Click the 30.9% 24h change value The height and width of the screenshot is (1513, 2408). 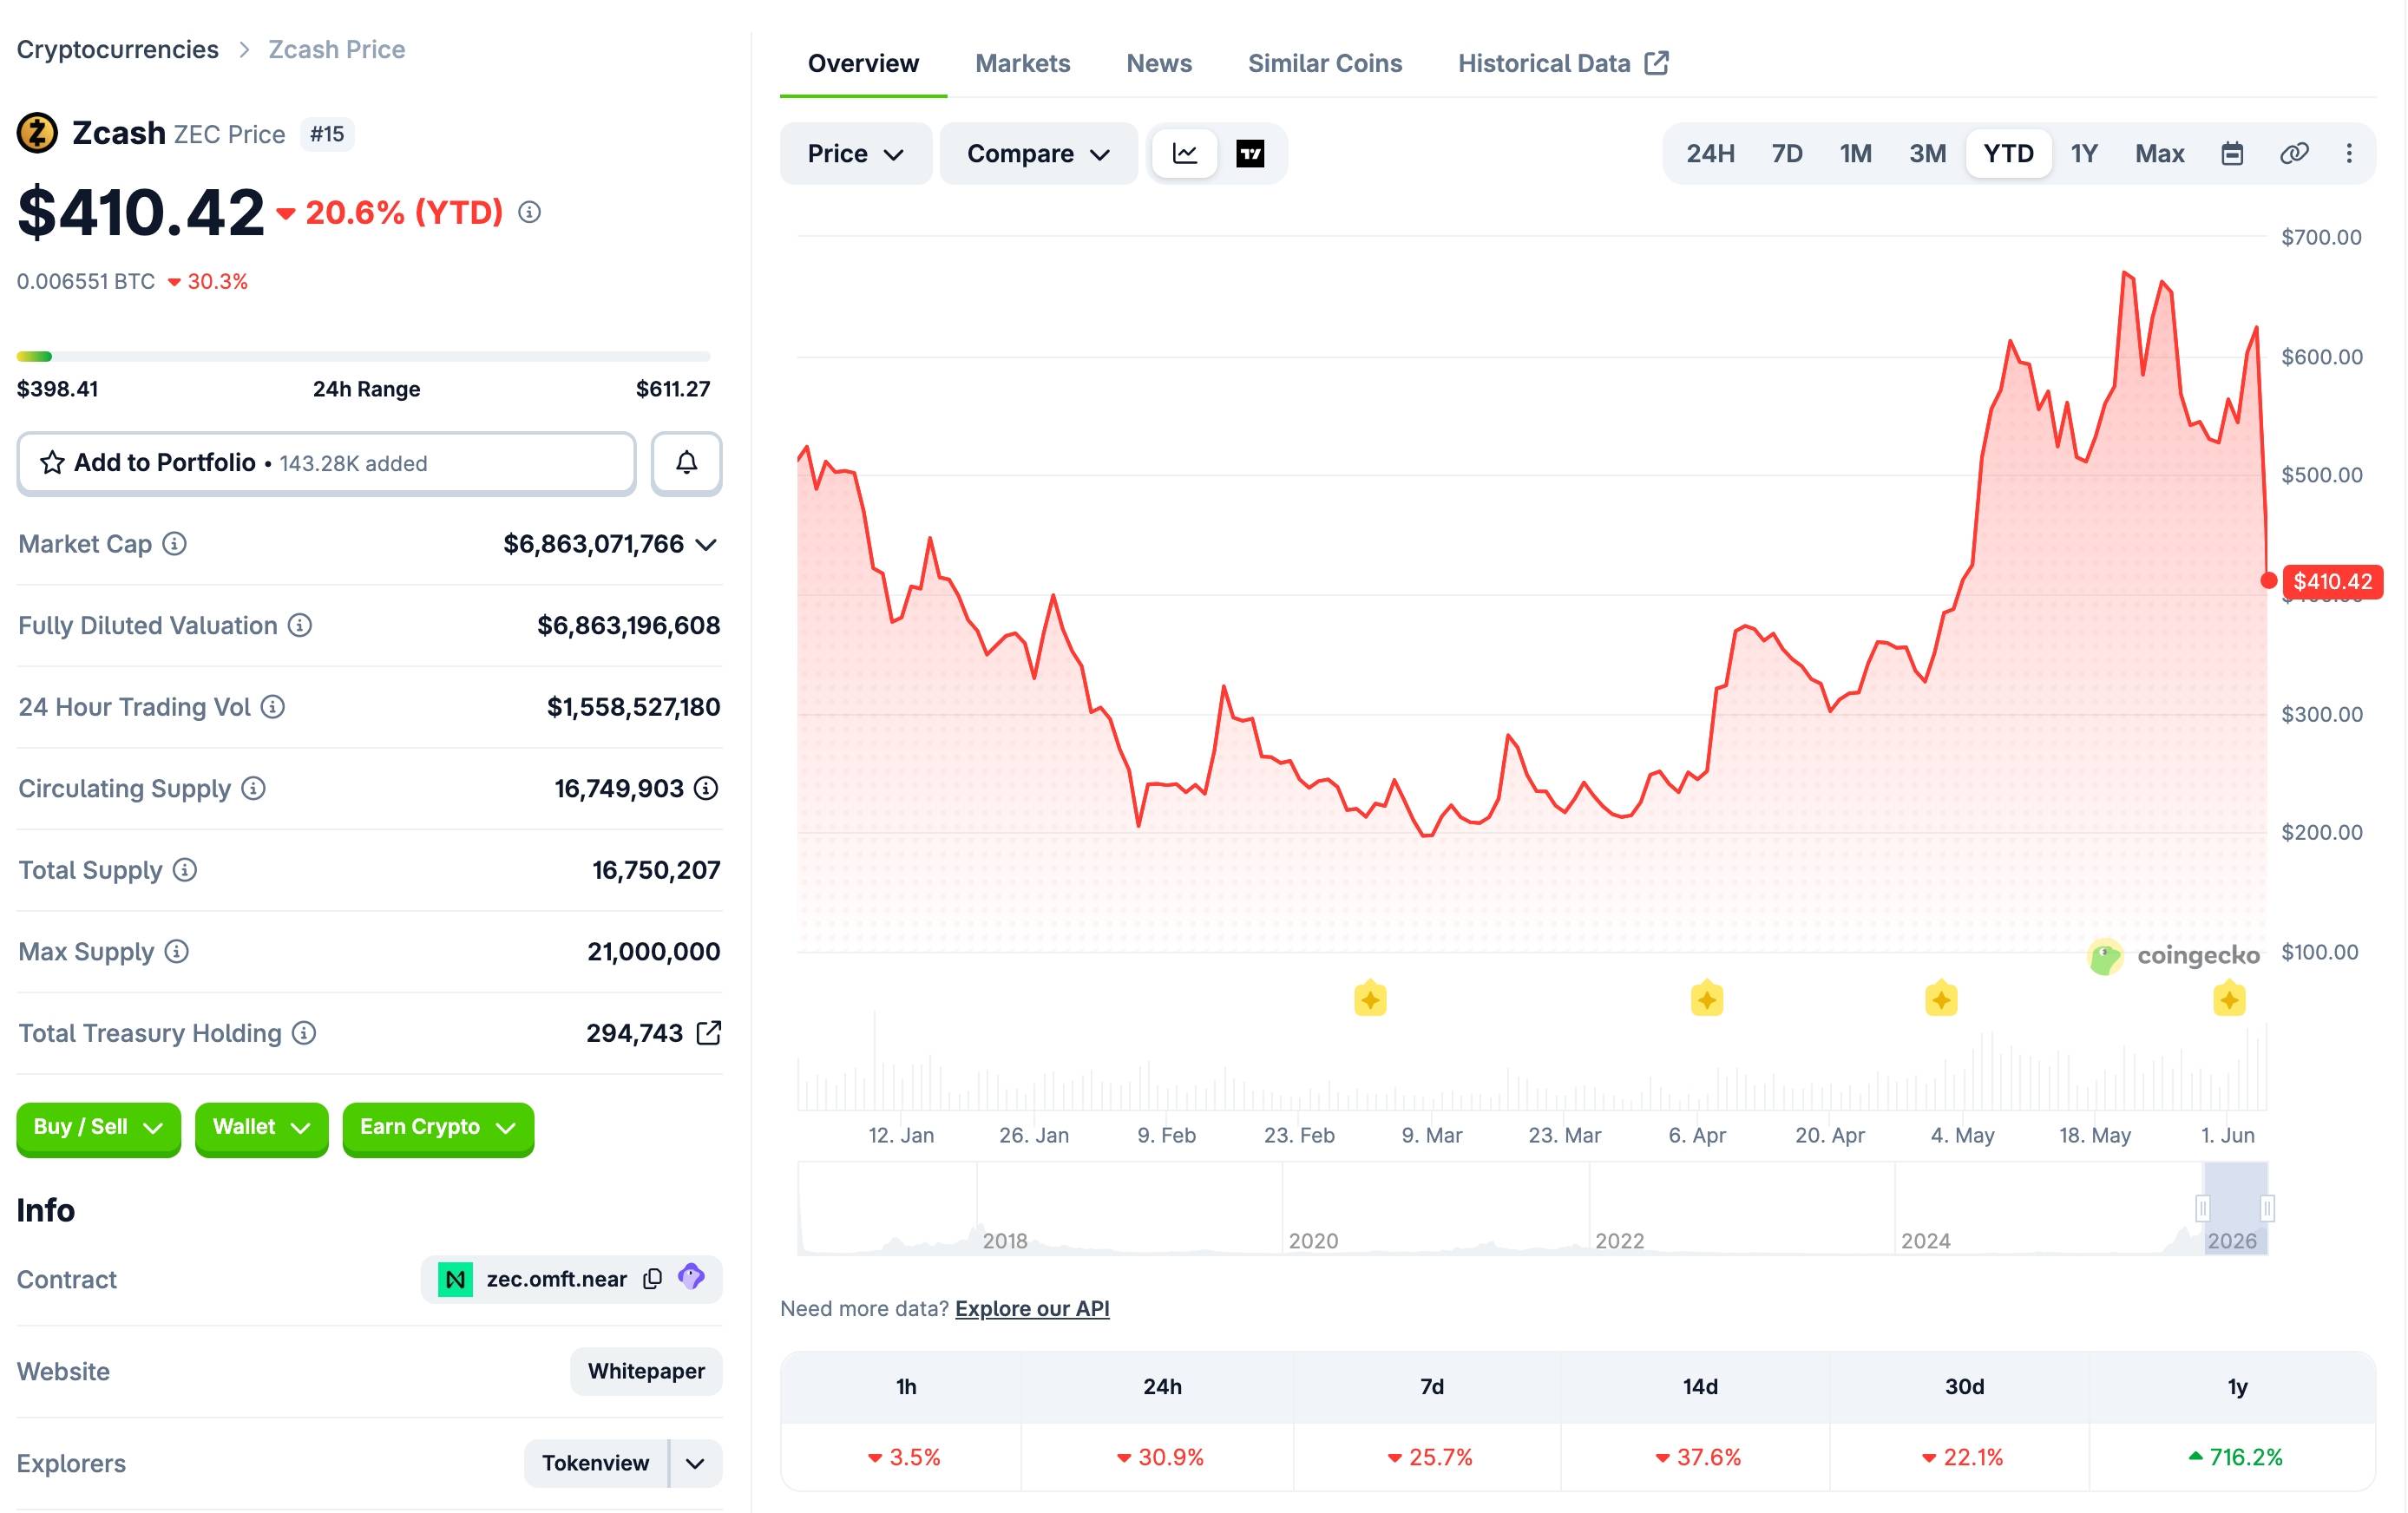coord(1160,1457)
